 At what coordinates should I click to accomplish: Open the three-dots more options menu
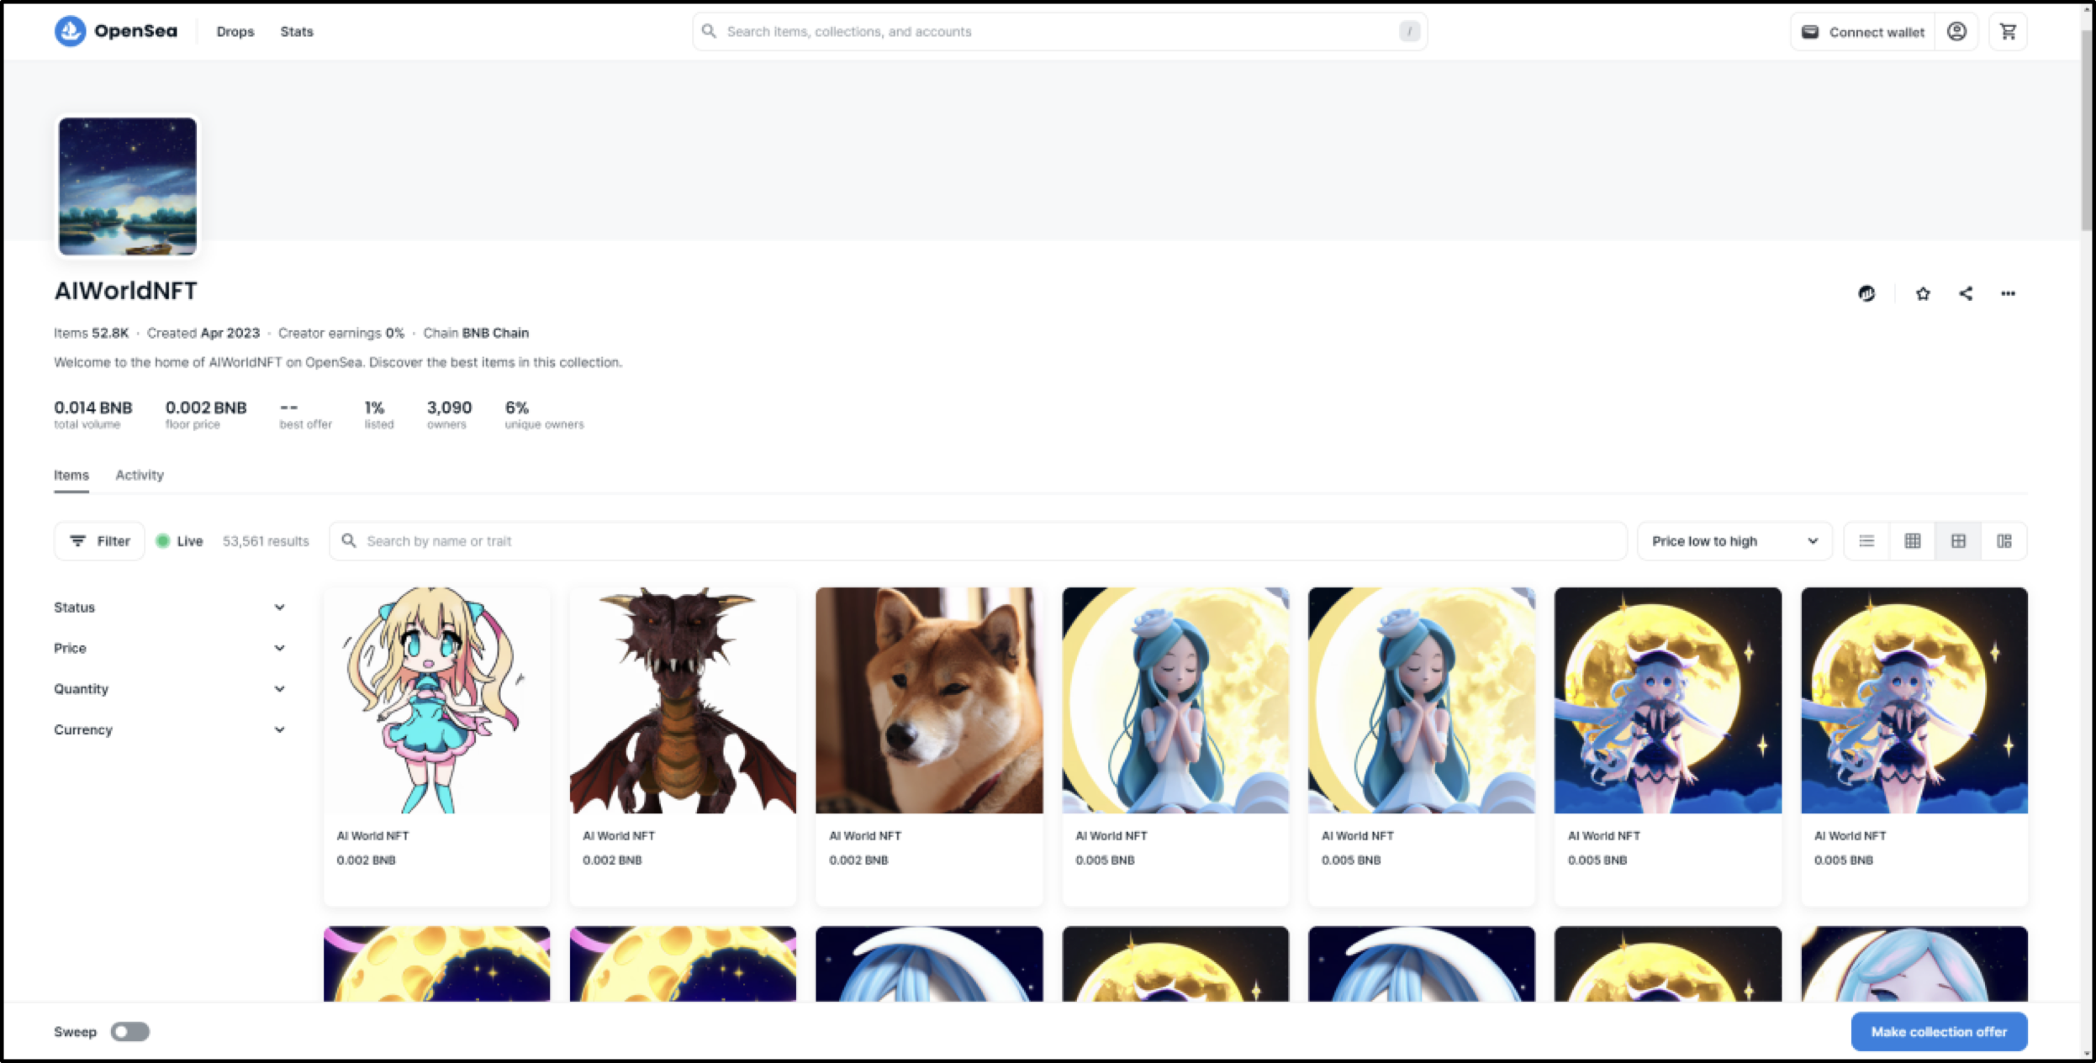[x=2008, y=293]
